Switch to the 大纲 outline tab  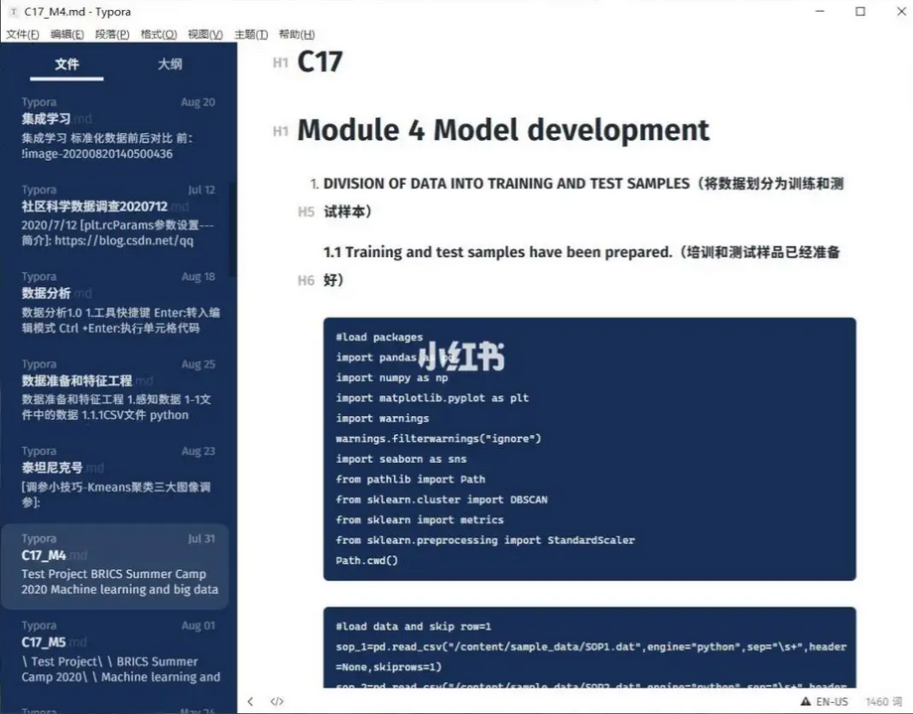coord(170,65)
